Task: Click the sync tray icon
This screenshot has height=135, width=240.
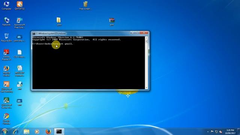Action: (x=216, y=132)
